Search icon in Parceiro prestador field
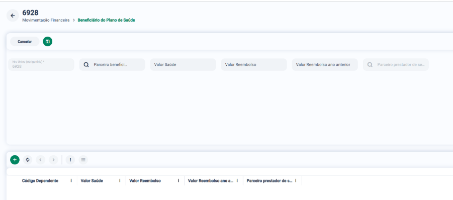Screen dimensions: 453x200 [370, 65]
